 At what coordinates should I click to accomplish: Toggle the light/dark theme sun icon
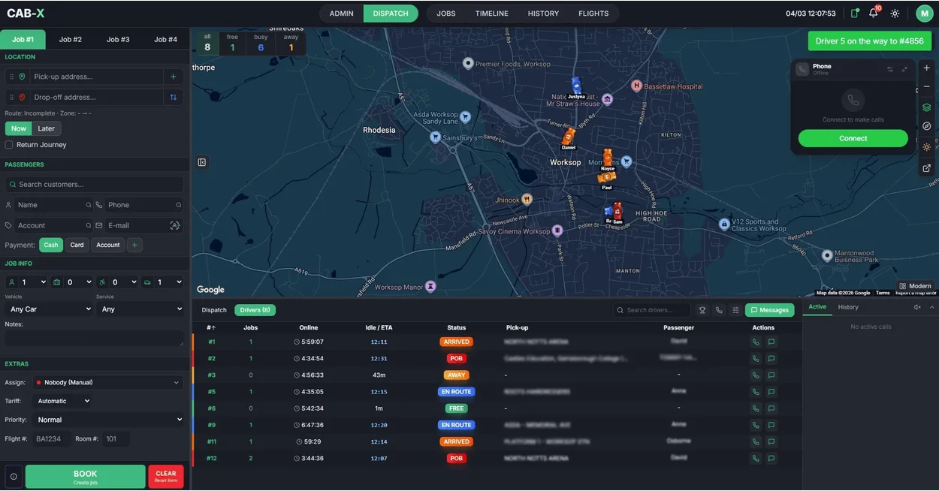pos(895,14)
